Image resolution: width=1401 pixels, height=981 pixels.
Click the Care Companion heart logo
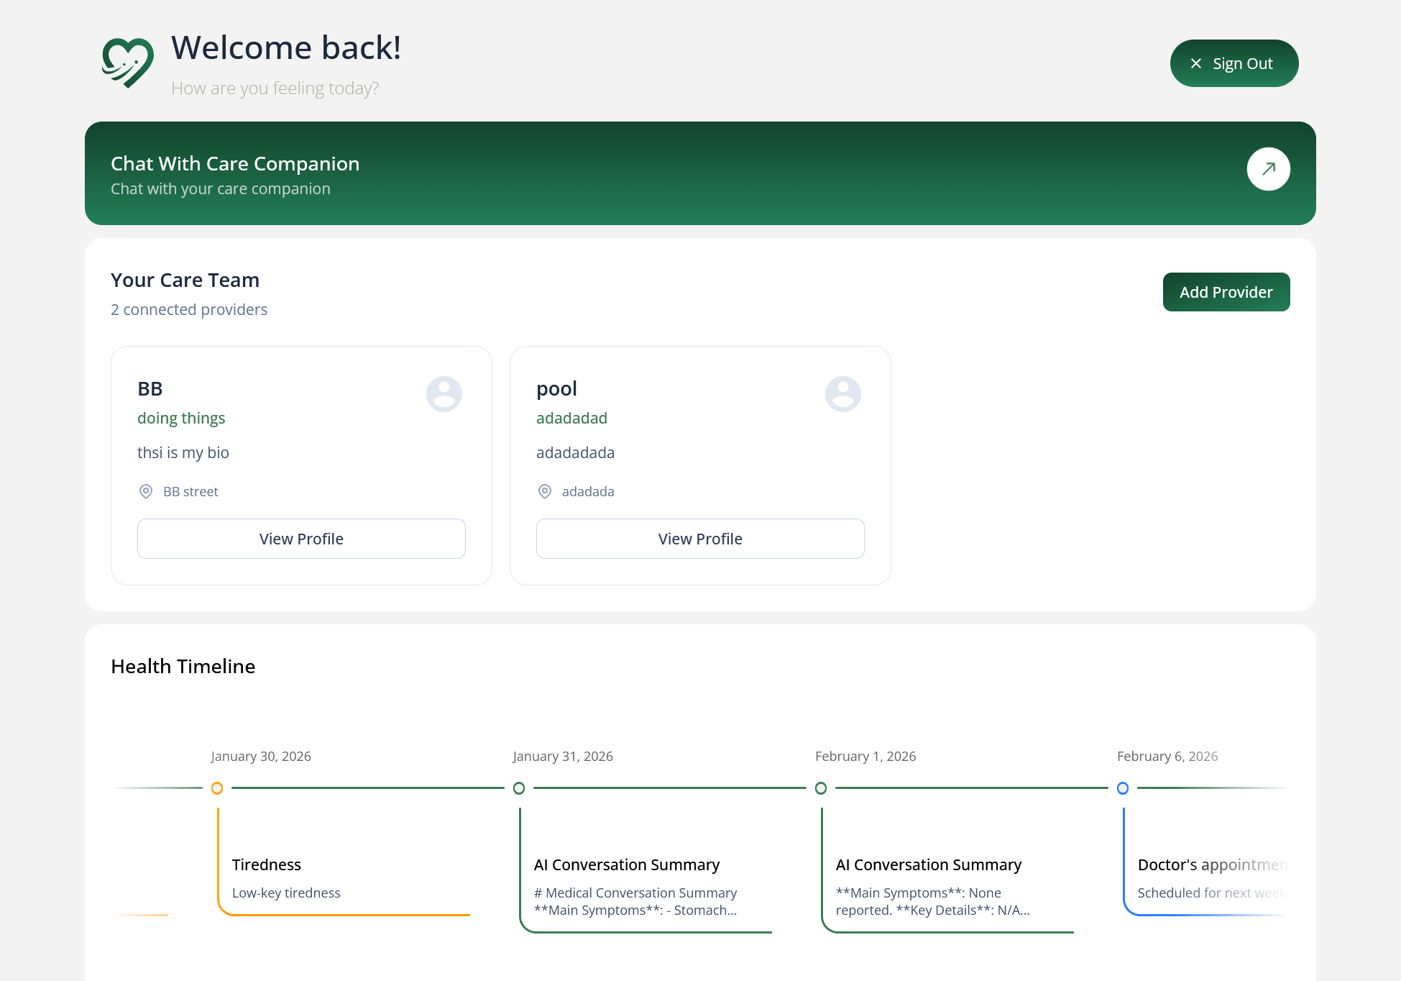128,63
